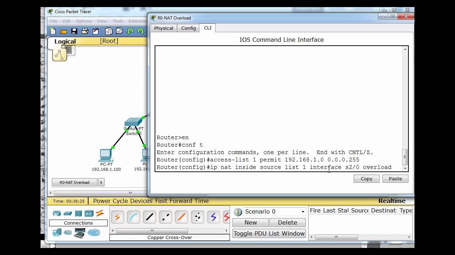Switch to Realtime mode label
Viewport: 455px width, 255px height.
click(392, 201)
